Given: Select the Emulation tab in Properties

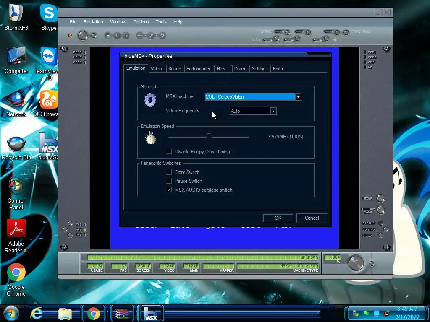Looking at the screenshot, I should click(x=136, y=68).
